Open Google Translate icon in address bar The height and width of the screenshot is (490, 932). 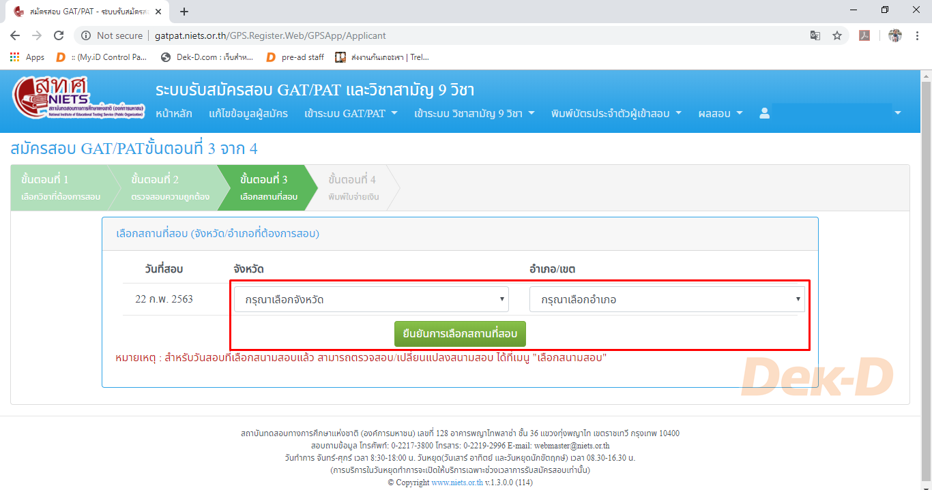[815, 35]
